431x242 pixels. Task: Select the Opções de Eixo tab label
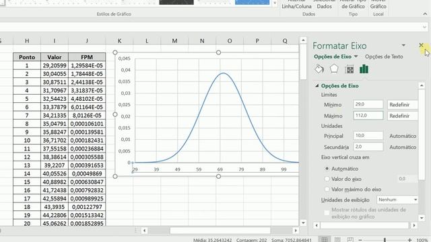click(x=333, y=56)
